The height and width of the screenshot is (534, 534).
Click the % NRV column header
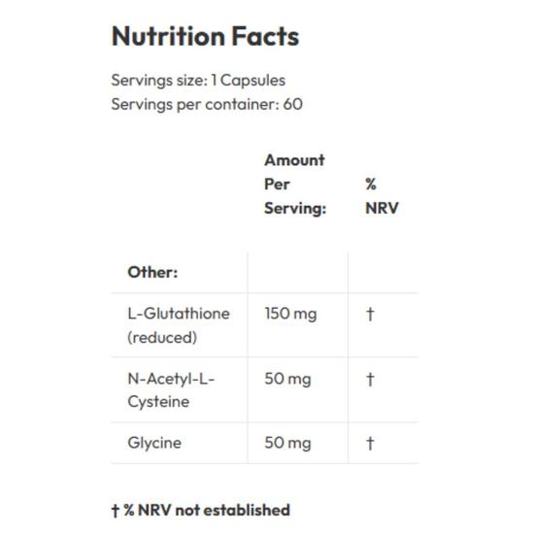pyautogui.click(x=382, y=196)
